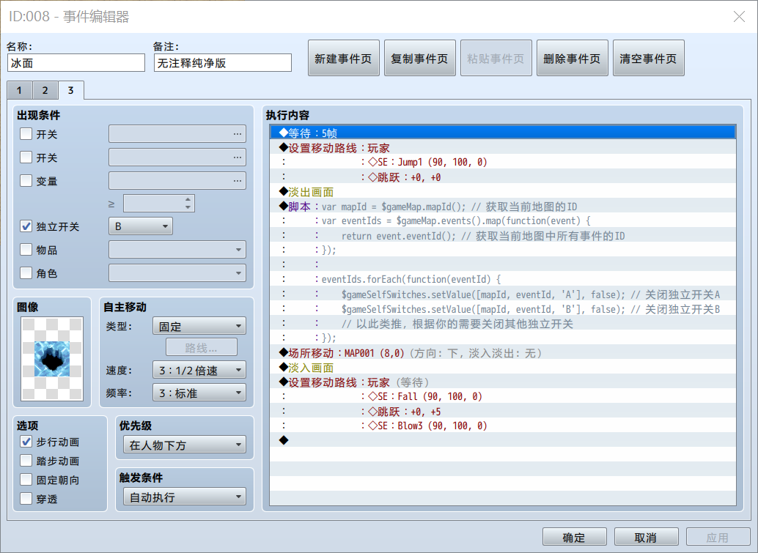
Task: Open the first 开关 ellipsis selector
Action: coord(237,134)
